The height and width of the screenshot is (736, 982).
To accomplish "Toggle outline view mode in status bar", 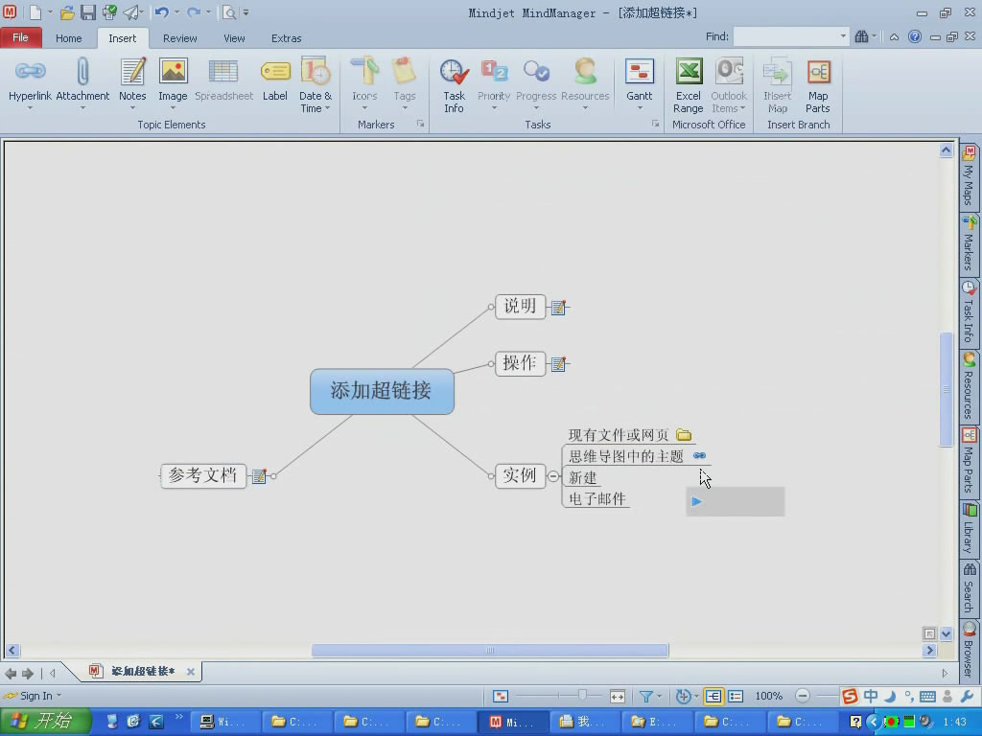I will pyautogui.click(x=736, y=696).
